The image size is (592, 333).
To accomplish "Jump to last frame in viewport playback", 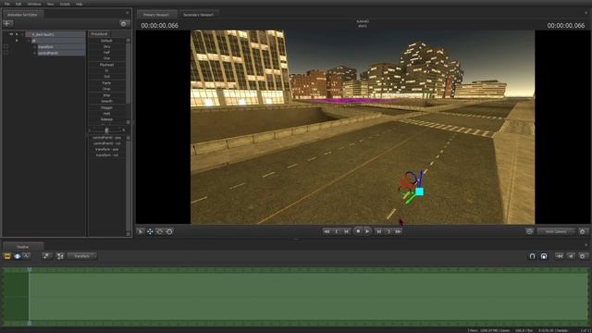I will click(x=398, y=231).
